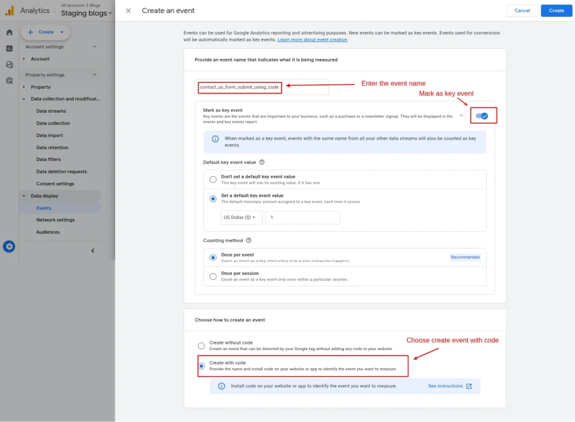The width and height of the screenshot is (575, 422).
Task: Click the Counting method help icon
Action: [249, 240]
